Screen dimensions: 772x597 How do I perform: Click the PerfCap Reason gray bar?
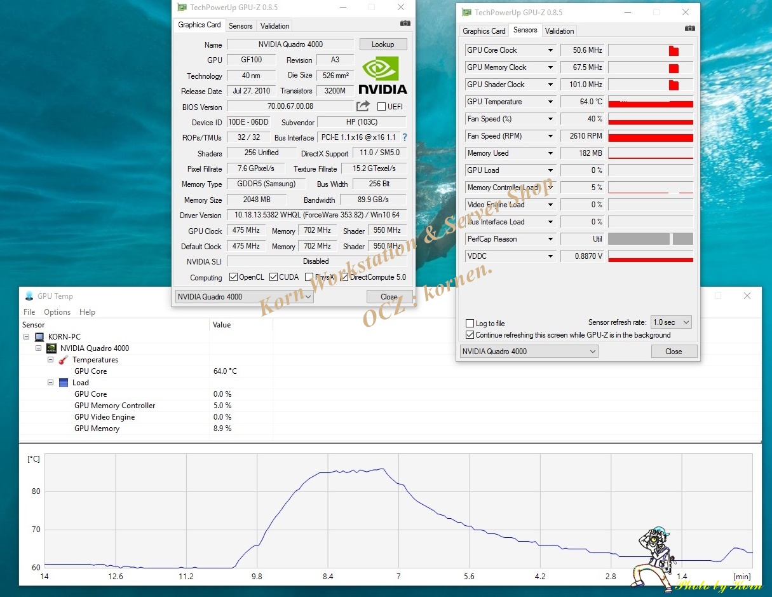point(651,239)
